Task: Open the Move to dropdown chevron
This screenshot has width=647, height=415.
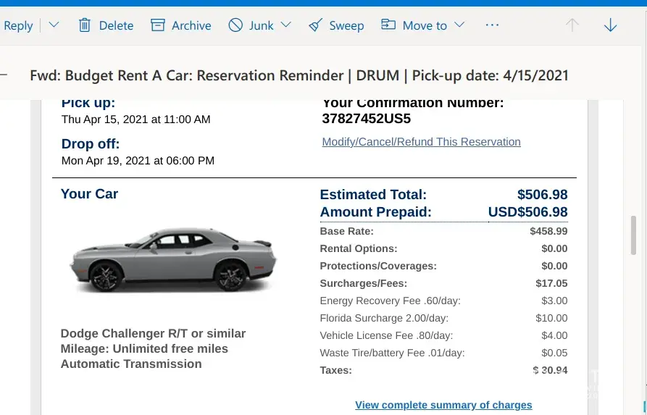Action: (459, 25)
